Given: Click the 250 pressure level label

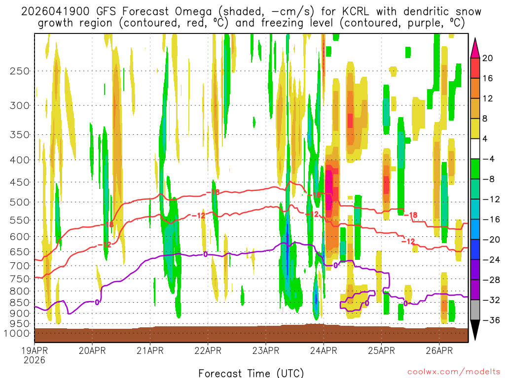Looking at the screenshot, I should 20,71.
